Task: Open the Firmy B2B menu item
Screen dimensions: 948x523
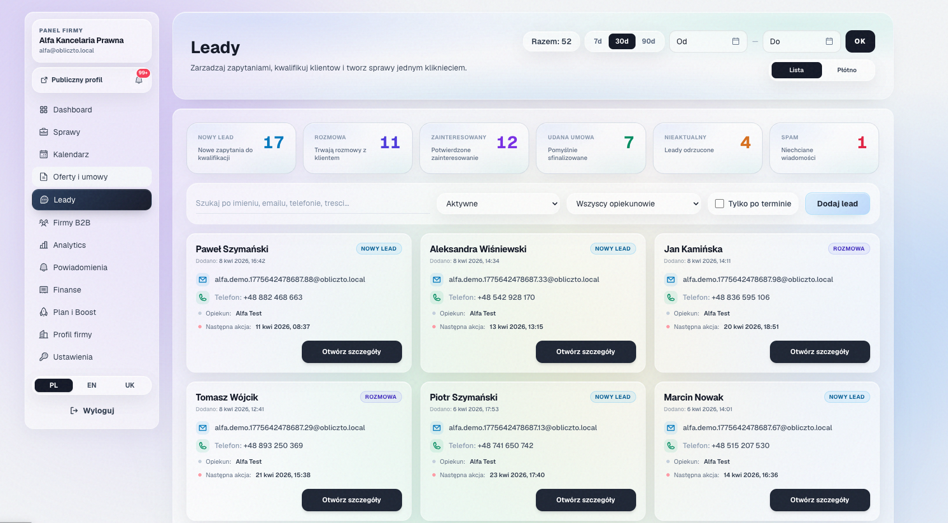Action: pos(72,223)
